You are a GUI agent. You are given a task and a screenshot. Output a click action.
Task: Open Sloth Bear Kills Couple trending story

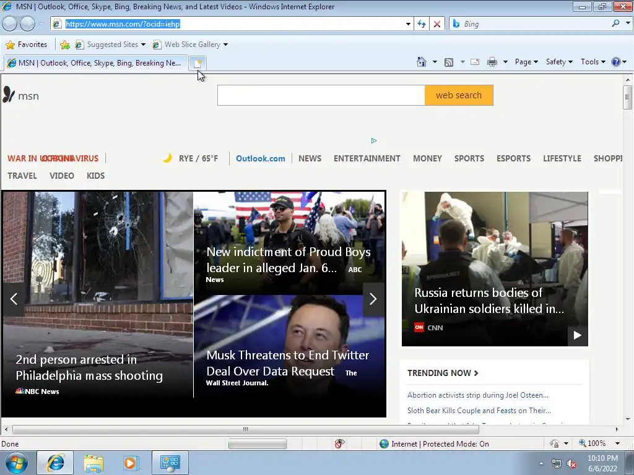[479, 411]
